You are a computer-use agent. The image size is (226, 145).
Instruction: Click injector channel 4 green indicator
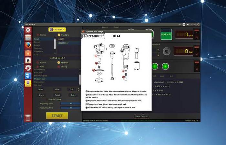coord(165,66)
